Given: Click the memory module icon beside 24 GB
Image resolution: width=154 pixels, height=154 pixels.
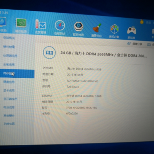Looking at the screenshot, I should point(49,52).
